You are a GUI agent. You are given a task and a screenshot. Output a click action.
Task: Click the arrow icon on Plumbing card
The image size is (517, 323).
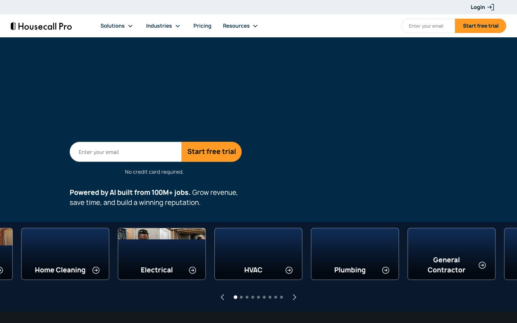pyautogui.click(x=386, y=270)
